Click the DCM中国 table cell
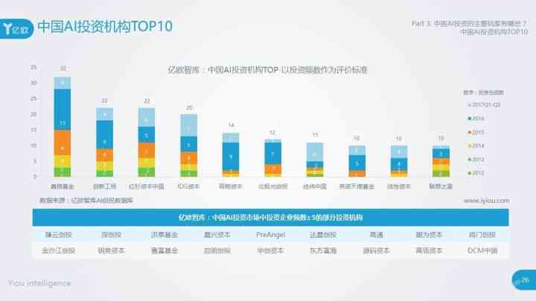 [x=482, y=250]
